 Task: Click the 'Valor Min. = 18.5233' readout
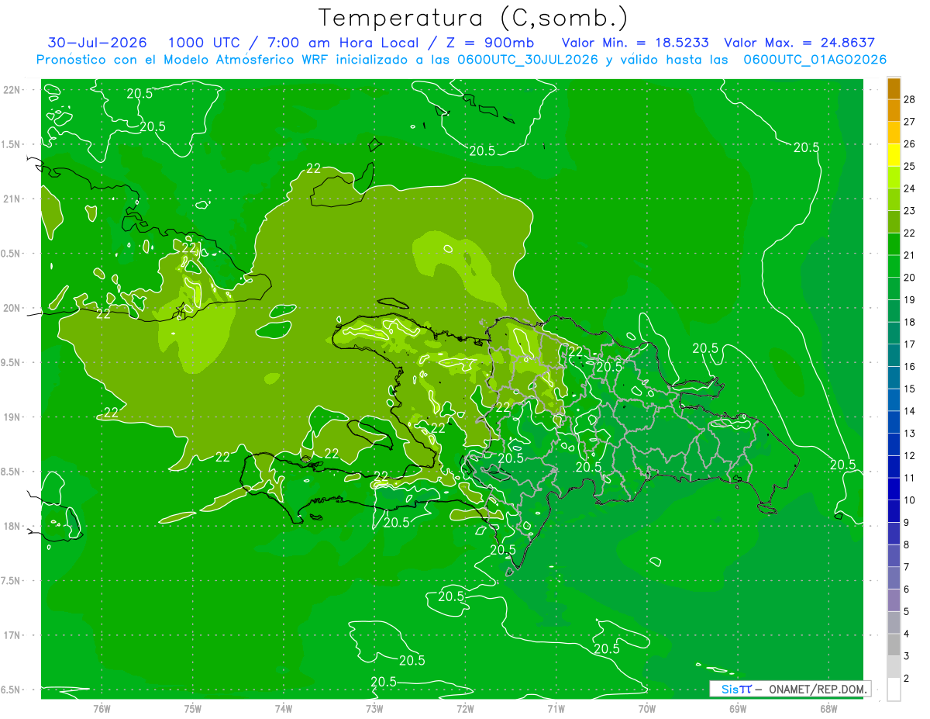tap(635, 43)
